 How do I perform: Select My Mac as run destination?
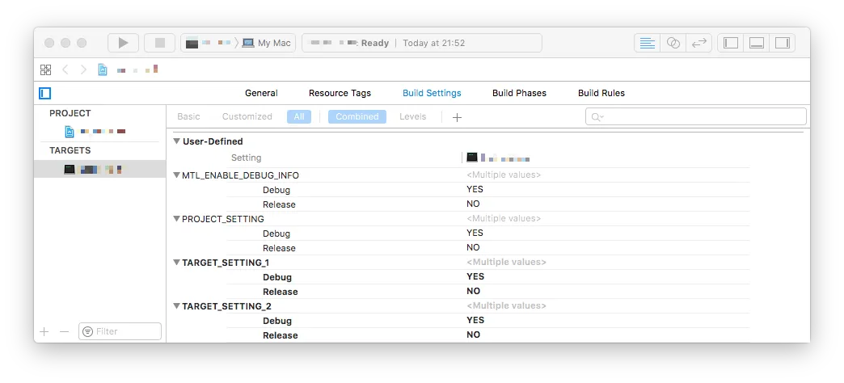click(267, 43)
